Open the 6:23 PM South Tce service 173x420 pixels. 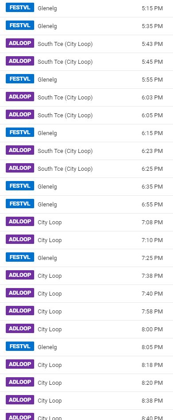[x=86, y=151]
